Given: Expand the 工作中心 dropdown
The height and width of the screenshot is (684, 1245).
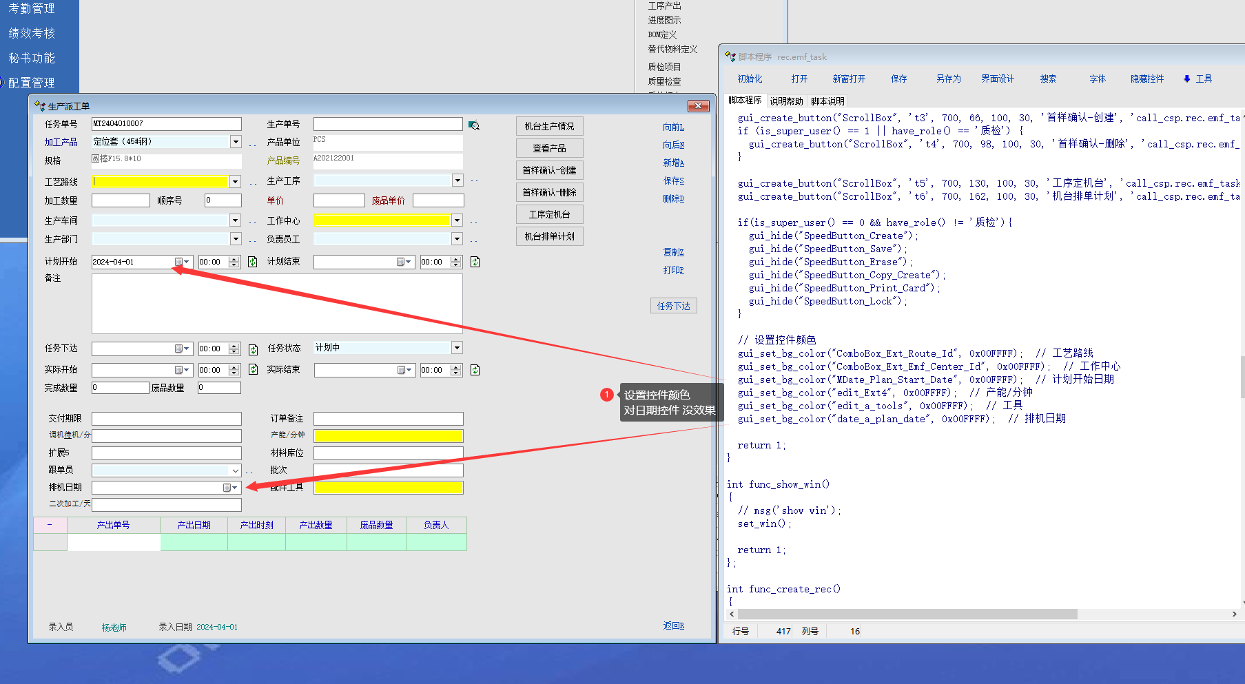Looking at the screenshot, I should (457, 221).
